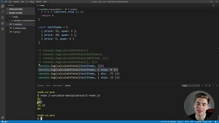Open the Extensions view icon
219x123 pixels.
[x=2, y=23]
